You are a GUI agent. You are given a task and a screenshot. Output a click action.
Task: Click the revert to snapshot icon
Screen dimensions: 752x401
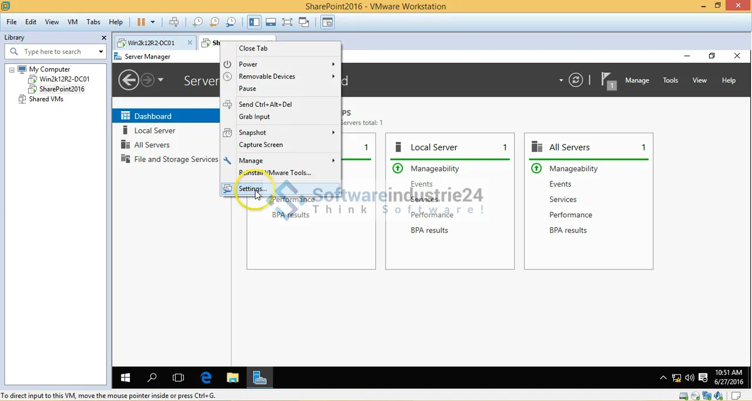coord(214,22)
